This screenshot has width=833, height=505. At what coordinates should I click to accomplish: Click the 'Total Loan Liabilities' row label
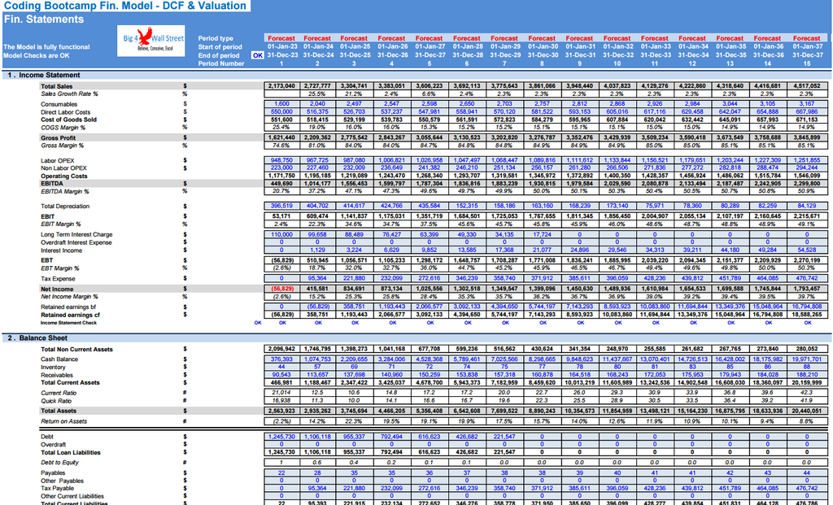71,452
